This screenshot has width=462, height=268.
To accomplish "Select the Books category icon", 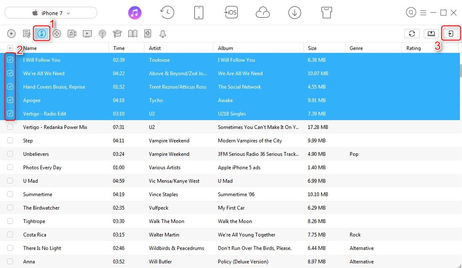I will 133,34.
